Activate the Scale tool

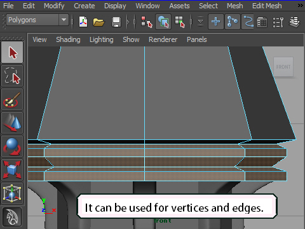(12, 170)
